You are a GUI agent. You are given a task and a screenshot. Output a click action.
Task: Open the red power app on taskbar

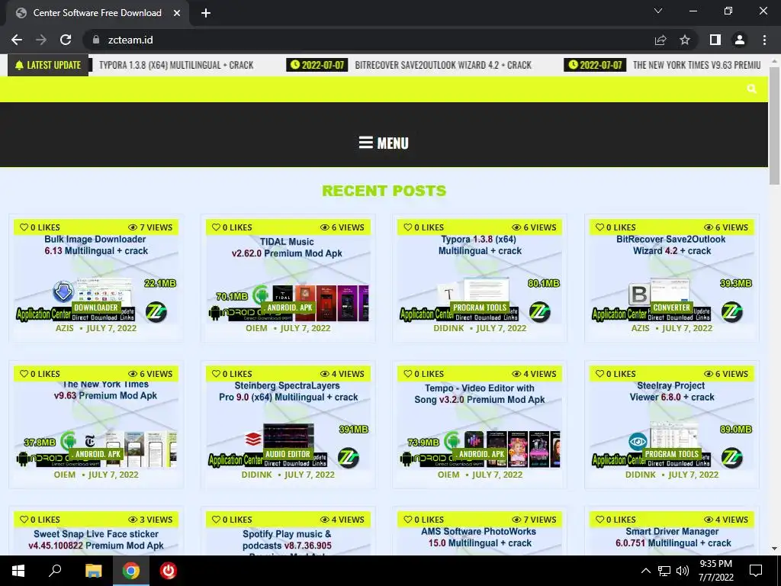(169, 571)
